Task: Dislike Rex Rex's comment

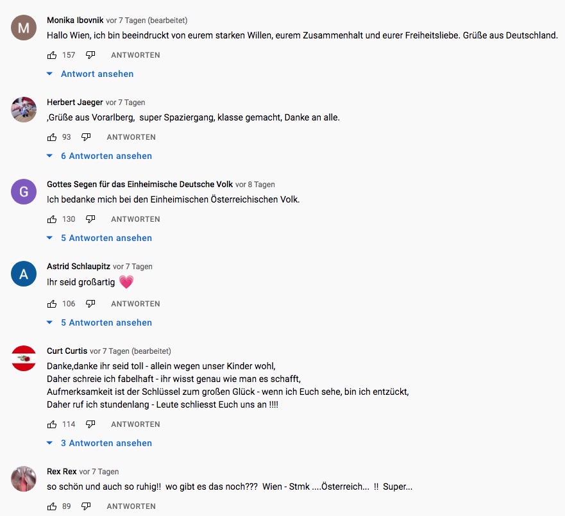Action: pos(86,506)
